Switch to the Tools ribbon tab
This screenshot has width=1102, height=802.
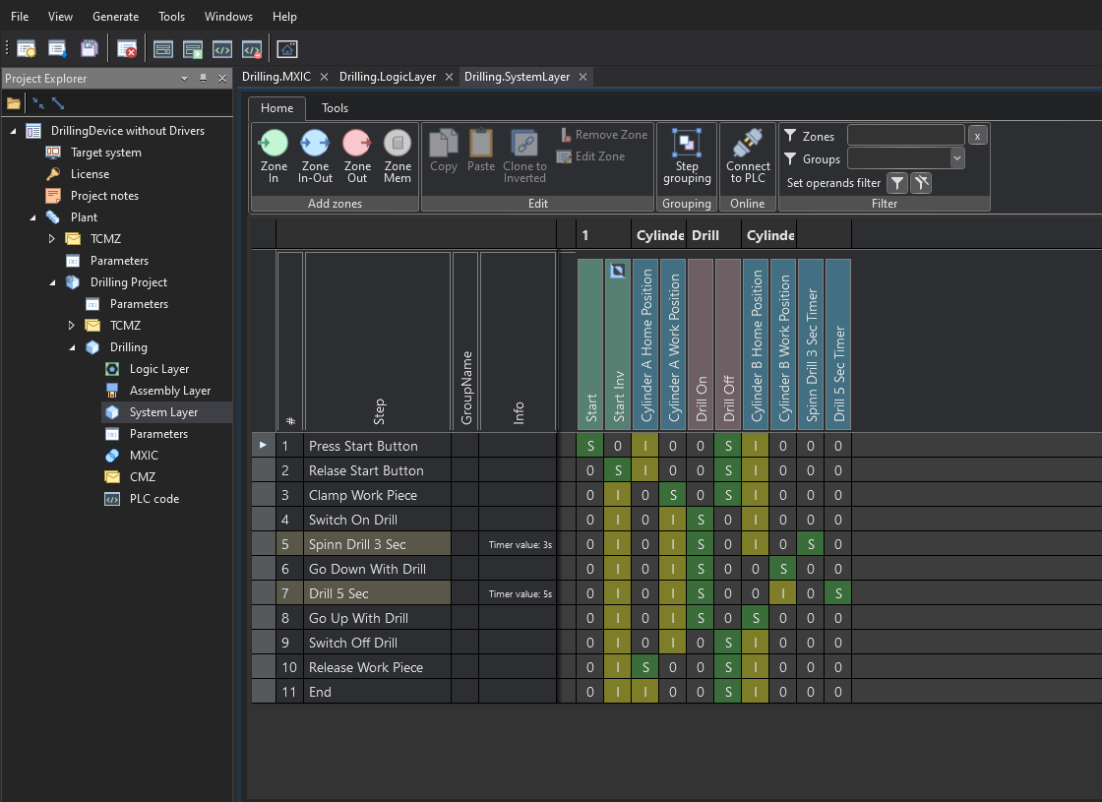click(335, 108)
